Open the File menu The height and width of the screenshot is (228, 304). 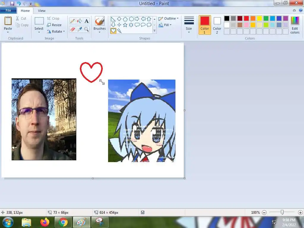[x=8, y=10]
